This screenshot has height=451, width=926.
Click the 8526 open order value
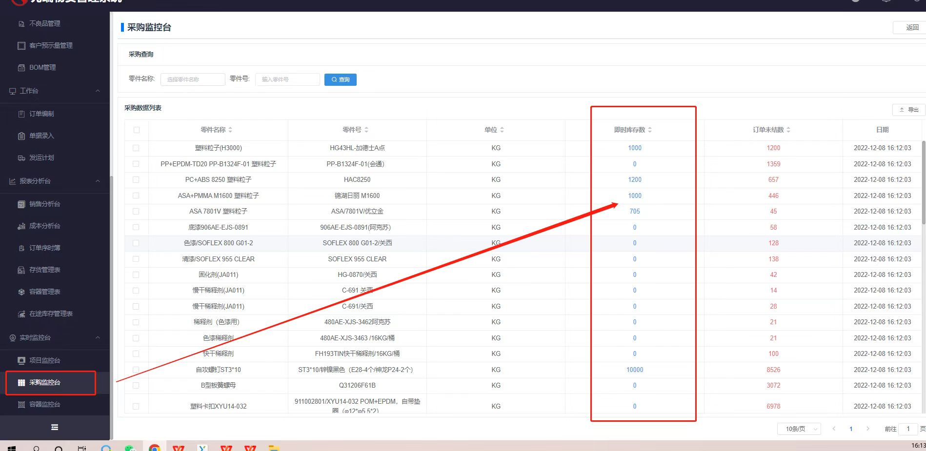click(x=773, y=370)
